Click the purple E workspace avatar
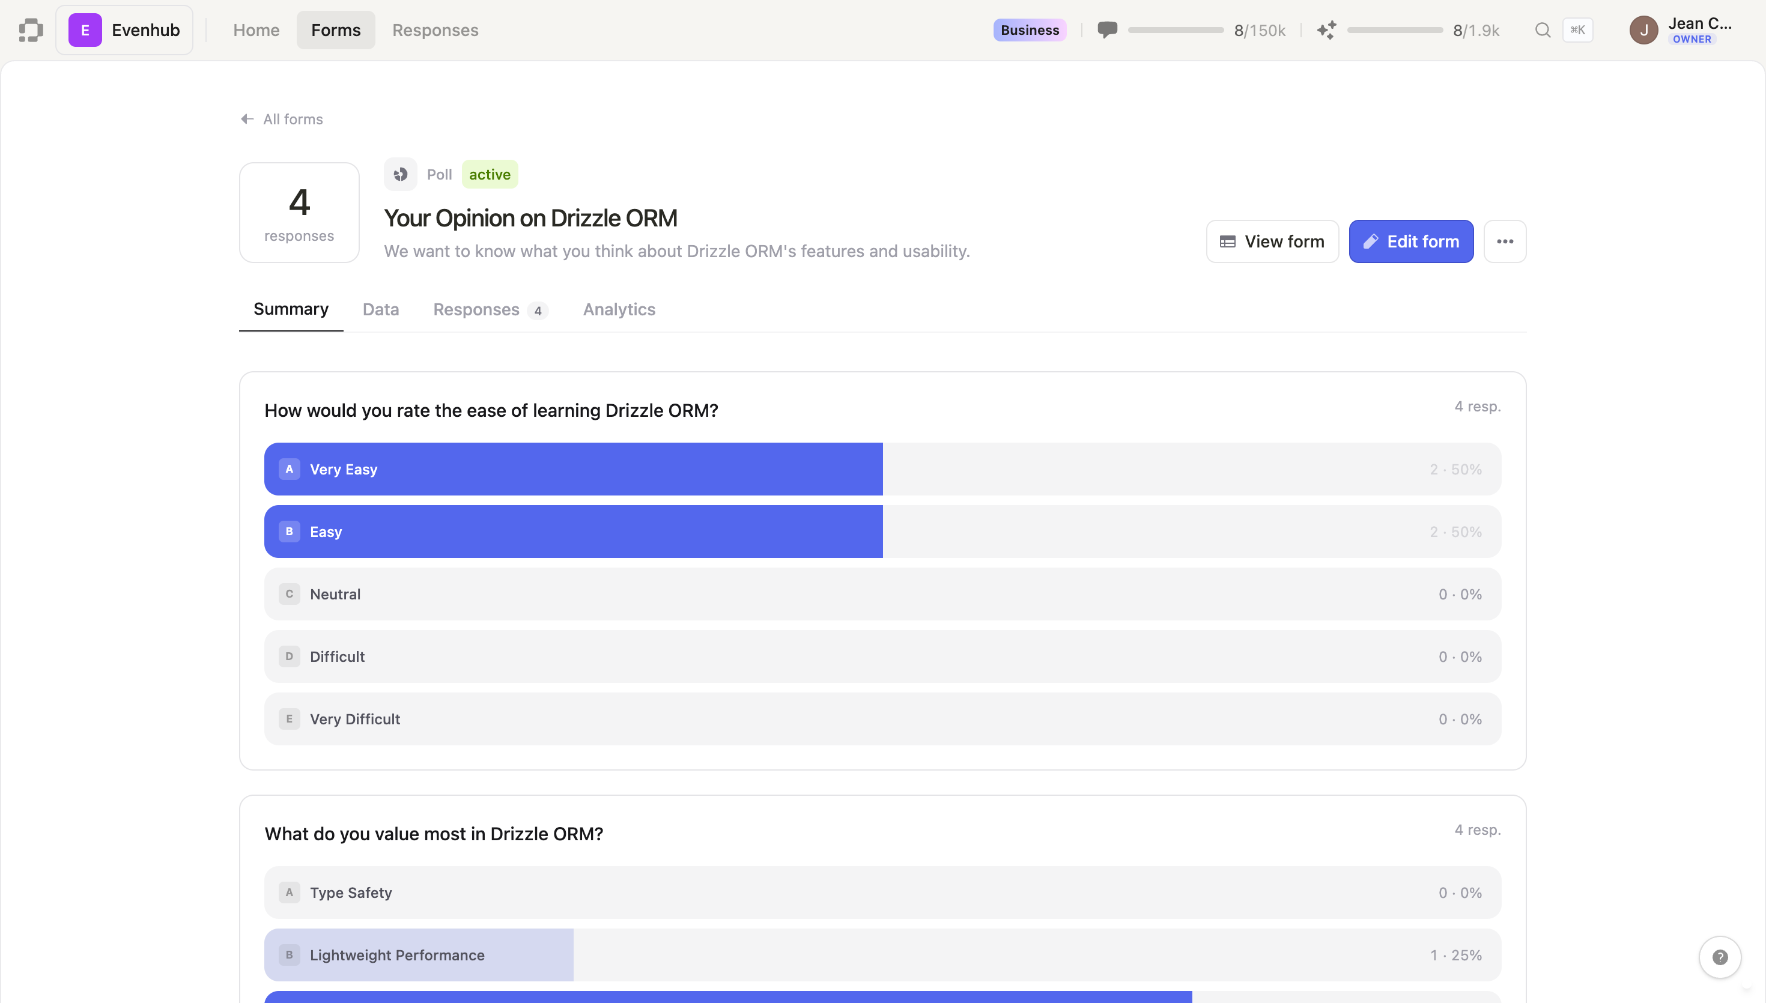Viewport: 1766px width, 1003px height. [x=85, y=30]
